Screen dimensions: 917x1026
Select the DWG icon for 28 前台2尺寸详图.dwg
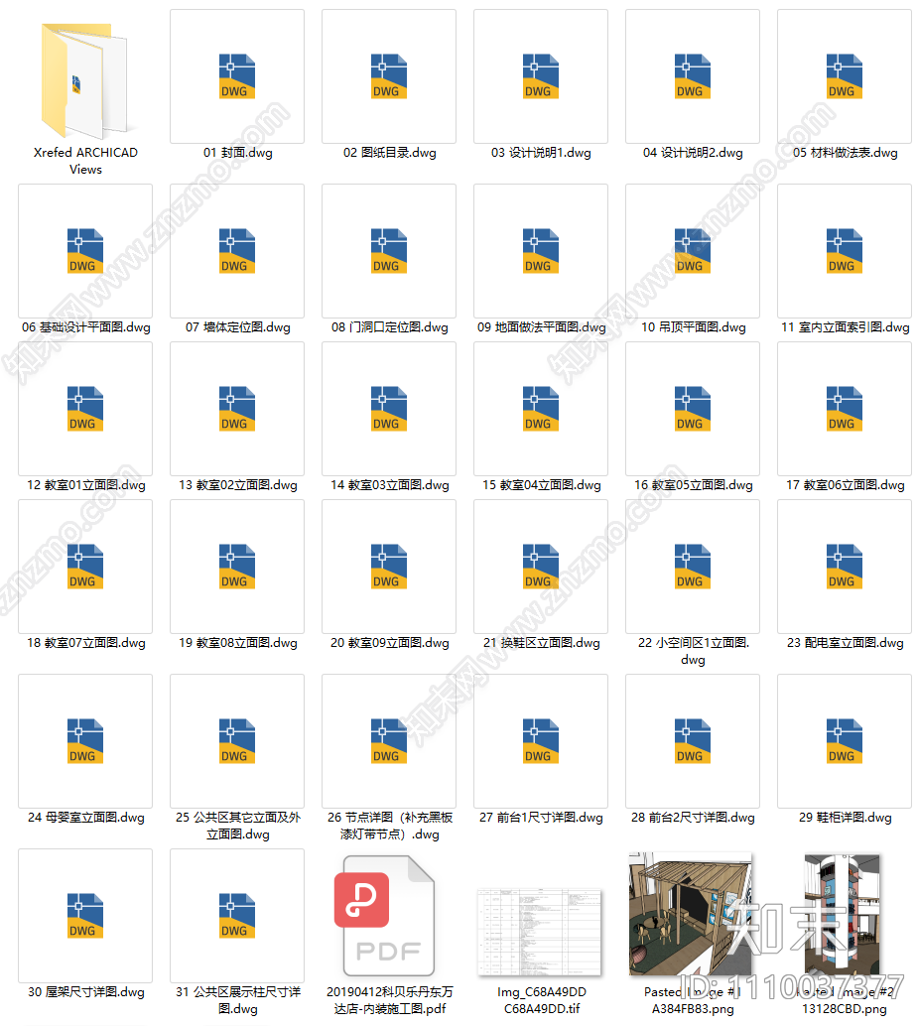(693, 741)
